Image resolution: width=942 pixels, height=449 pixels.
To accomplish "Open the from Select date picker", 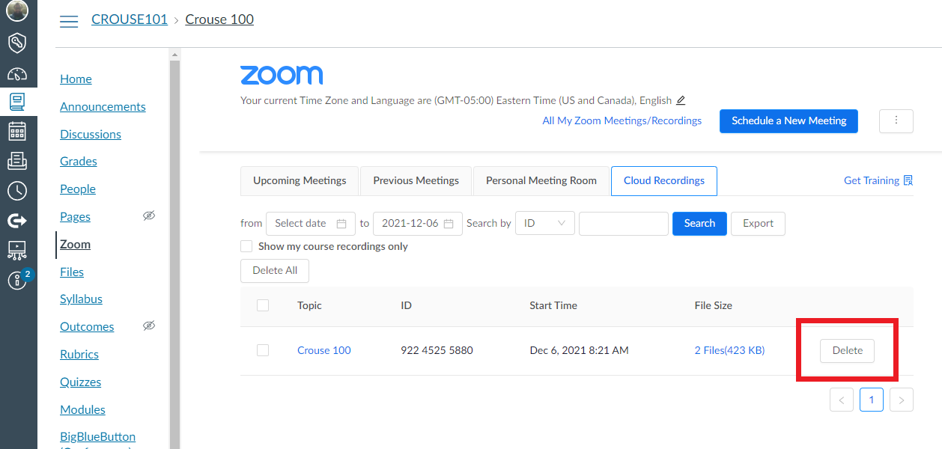I will (310, 223).
